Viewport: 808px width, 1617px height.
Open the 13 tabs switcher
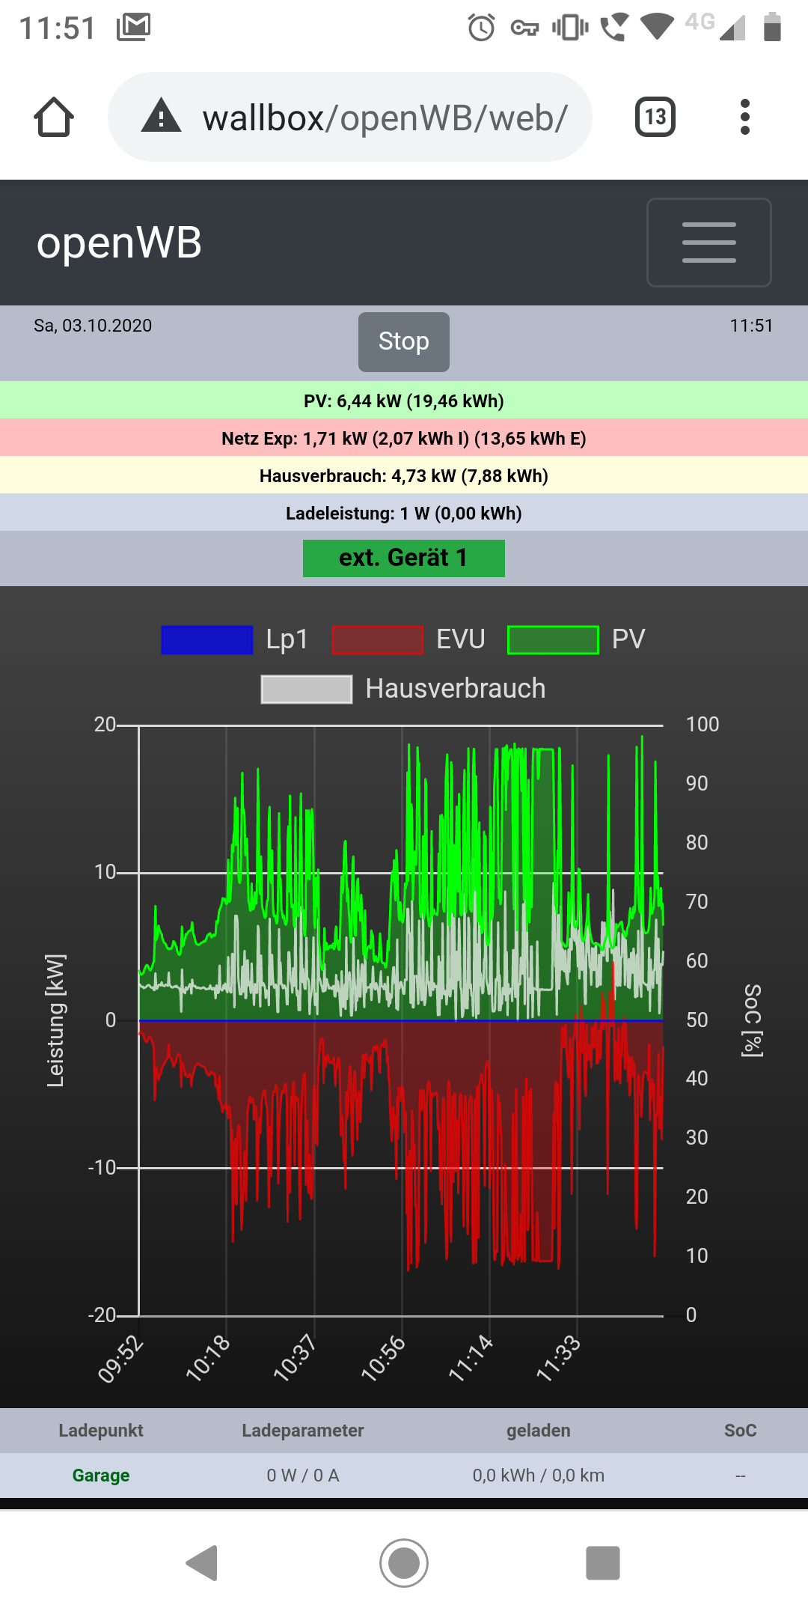pyautogui.click(x=655, y=117)
